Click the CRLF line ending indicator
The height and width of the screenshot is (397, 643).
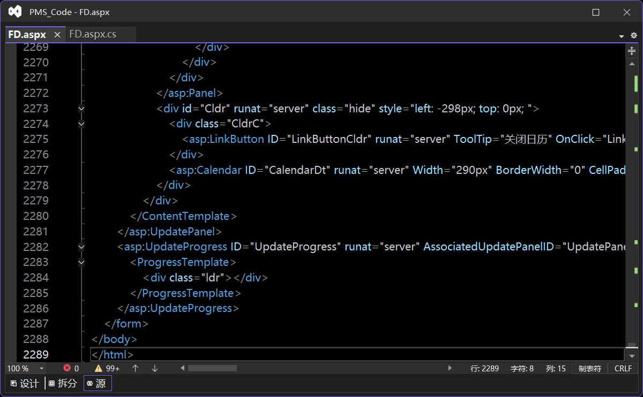coord(623,368)
